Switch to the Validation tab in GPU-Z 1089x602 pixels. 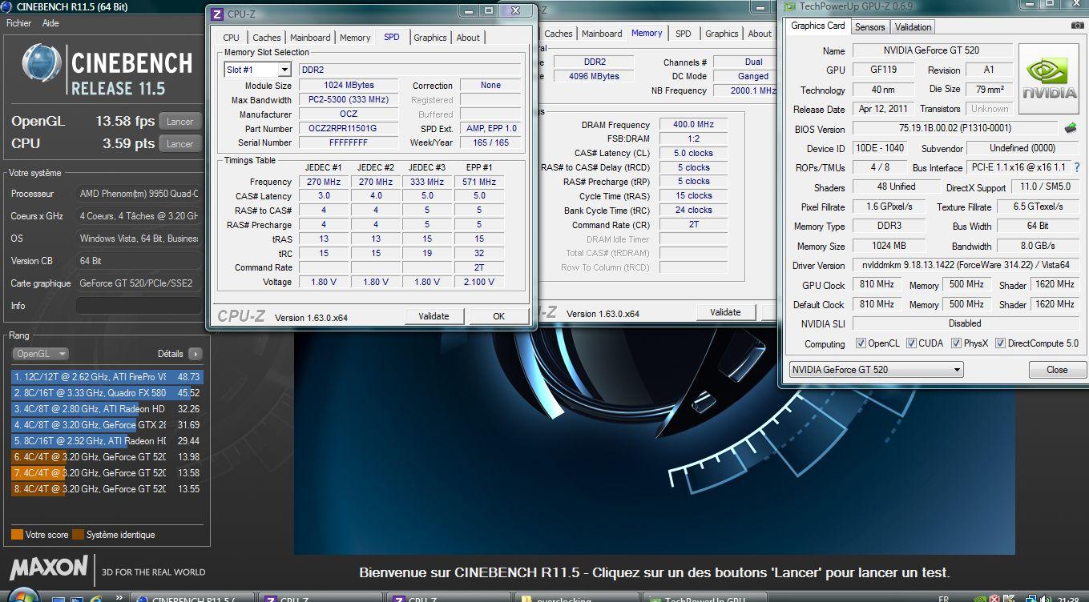coord(914,27)
